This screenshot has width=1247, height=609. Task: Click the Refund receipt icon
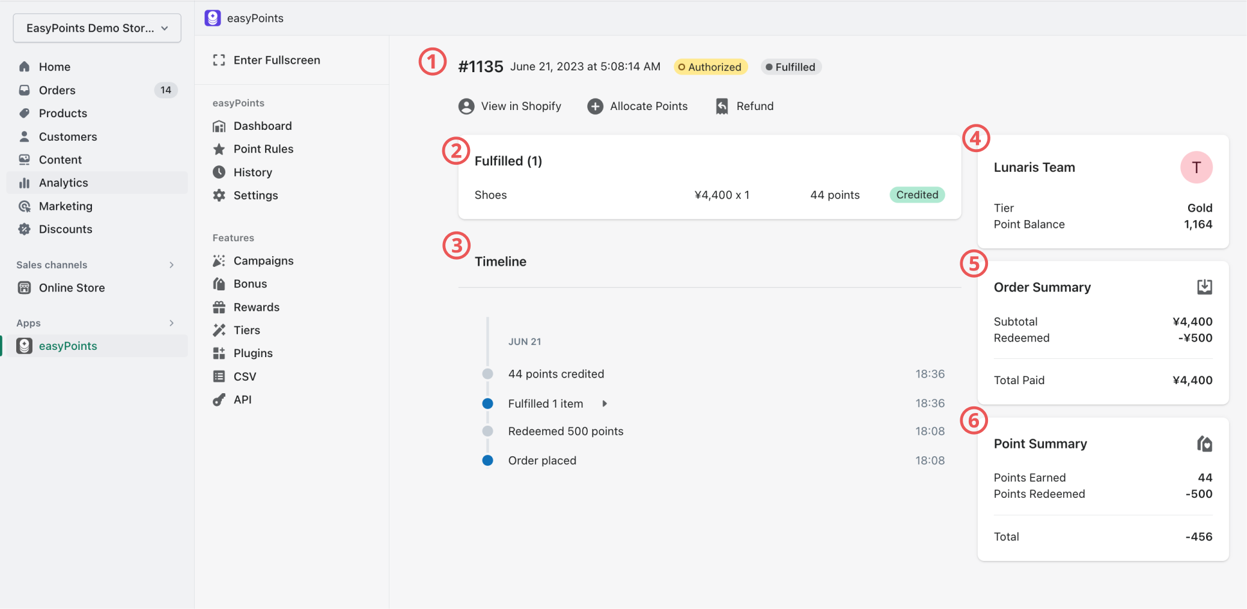tap(722, 106)
